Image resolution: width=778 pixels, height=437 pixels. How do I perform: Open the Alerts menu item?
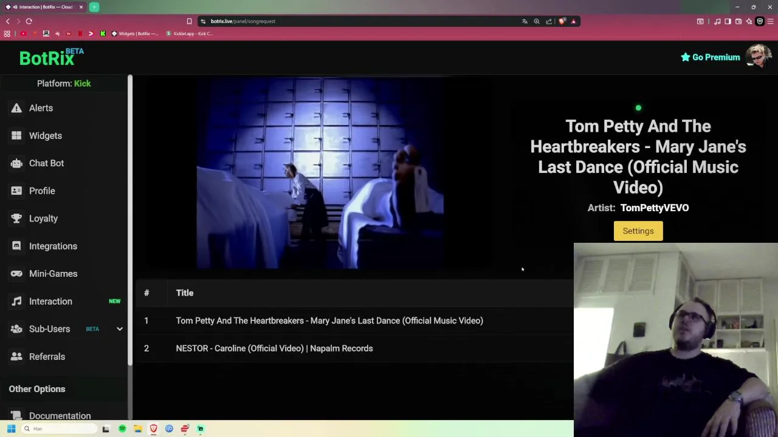point(41,108)
